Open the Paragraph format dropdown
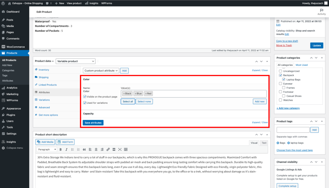 (x=47, y=149)
